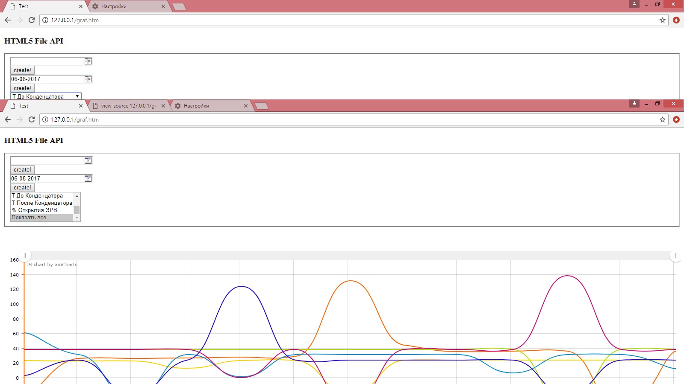684x384 pixels.
Task: Close the view-source:127.0.0.1 tab
Action: pyautogui.click(x=163, y=106)
